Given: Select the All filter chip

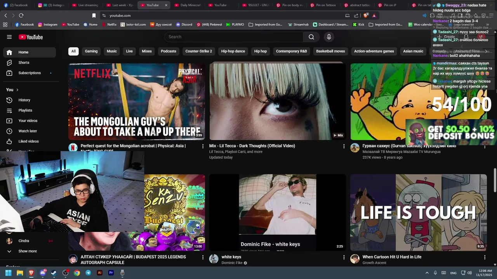Looking at the screenshot, I should tap(73, 51).
